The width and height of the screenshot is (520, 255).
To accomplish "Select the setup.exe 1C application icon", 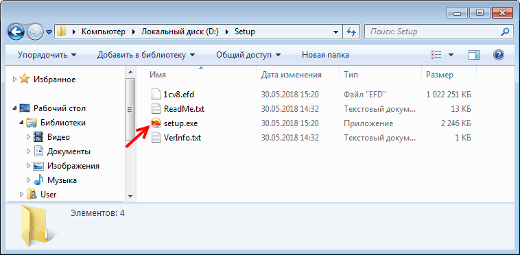I will (156, 123).
